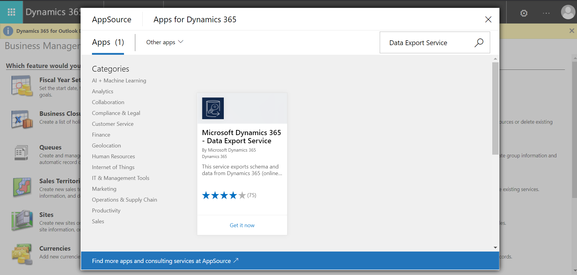The width and height of the screenshot is (577, 275).
Task: Open the Dynamics 365 settings gear
Action: point(523,13)
